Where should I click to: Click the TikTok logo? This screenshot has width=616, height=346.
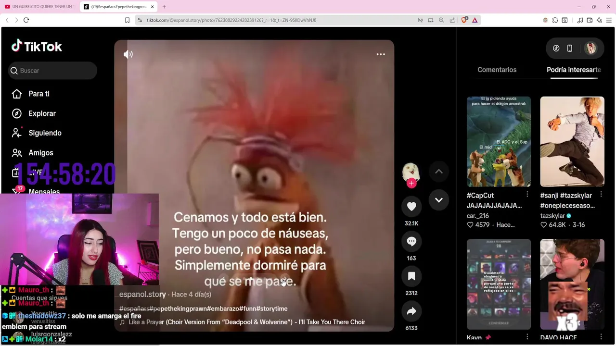coord(37,46)
